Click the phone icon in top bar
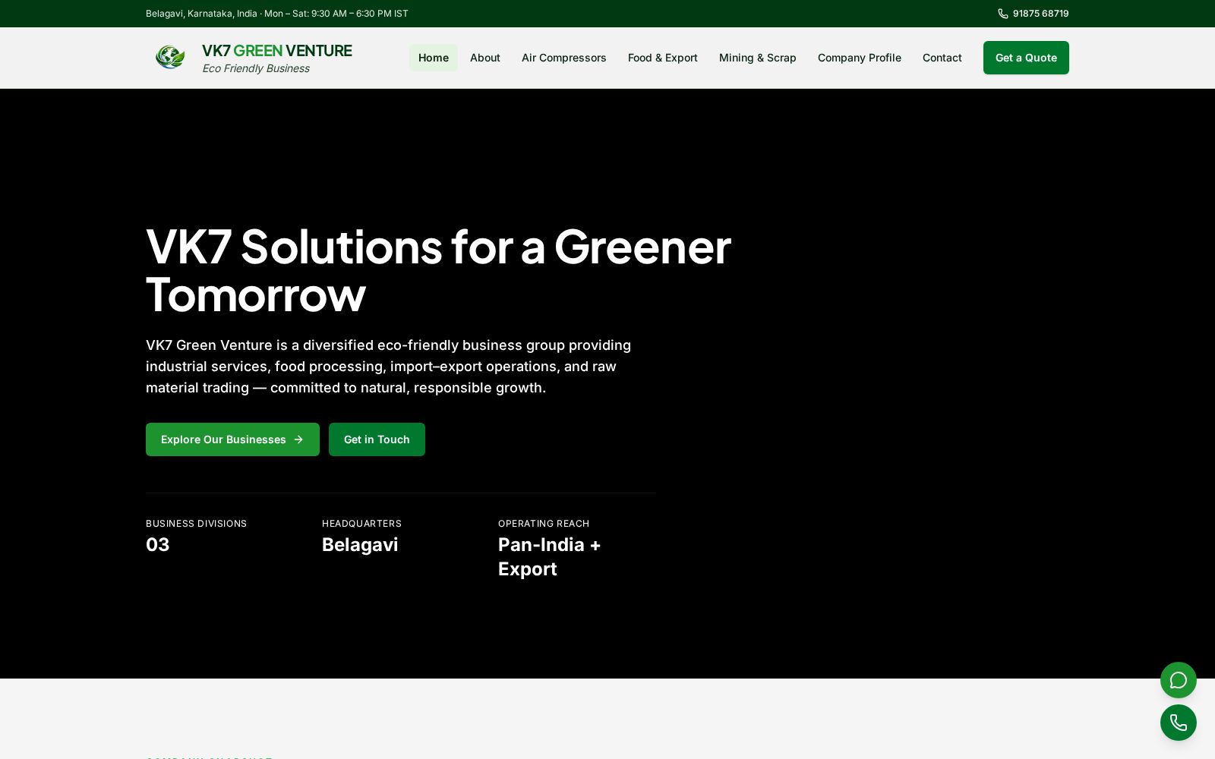This screenshot has height=759, width=1215. coord(1002,14)
